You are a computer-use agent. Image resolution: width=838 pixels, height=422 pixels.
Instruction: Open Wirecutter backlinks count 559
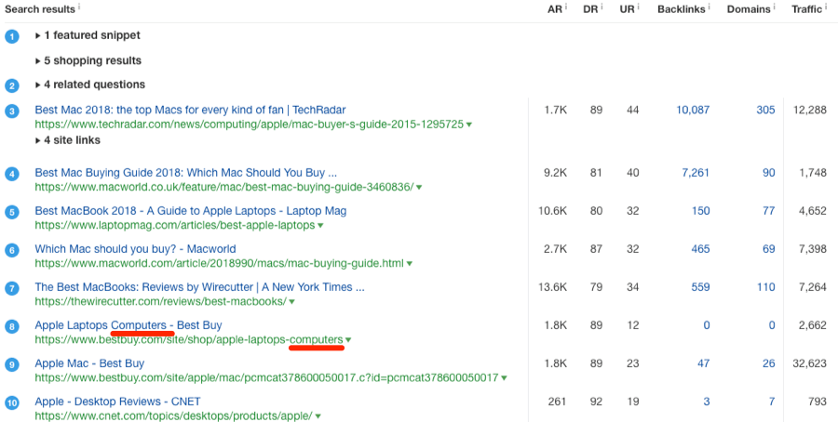[x=700, y=287]
